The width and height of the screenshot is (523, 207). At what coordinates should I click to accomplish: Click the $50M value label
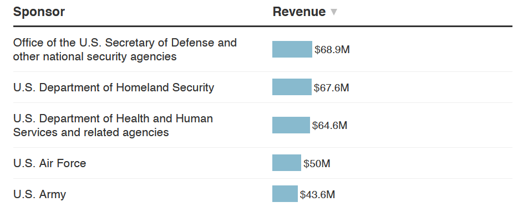tap(317, 163)
